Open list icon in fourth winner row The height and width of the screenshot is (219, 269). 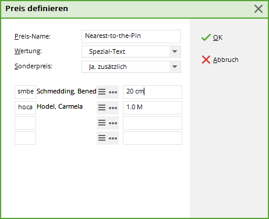[102, 138]
